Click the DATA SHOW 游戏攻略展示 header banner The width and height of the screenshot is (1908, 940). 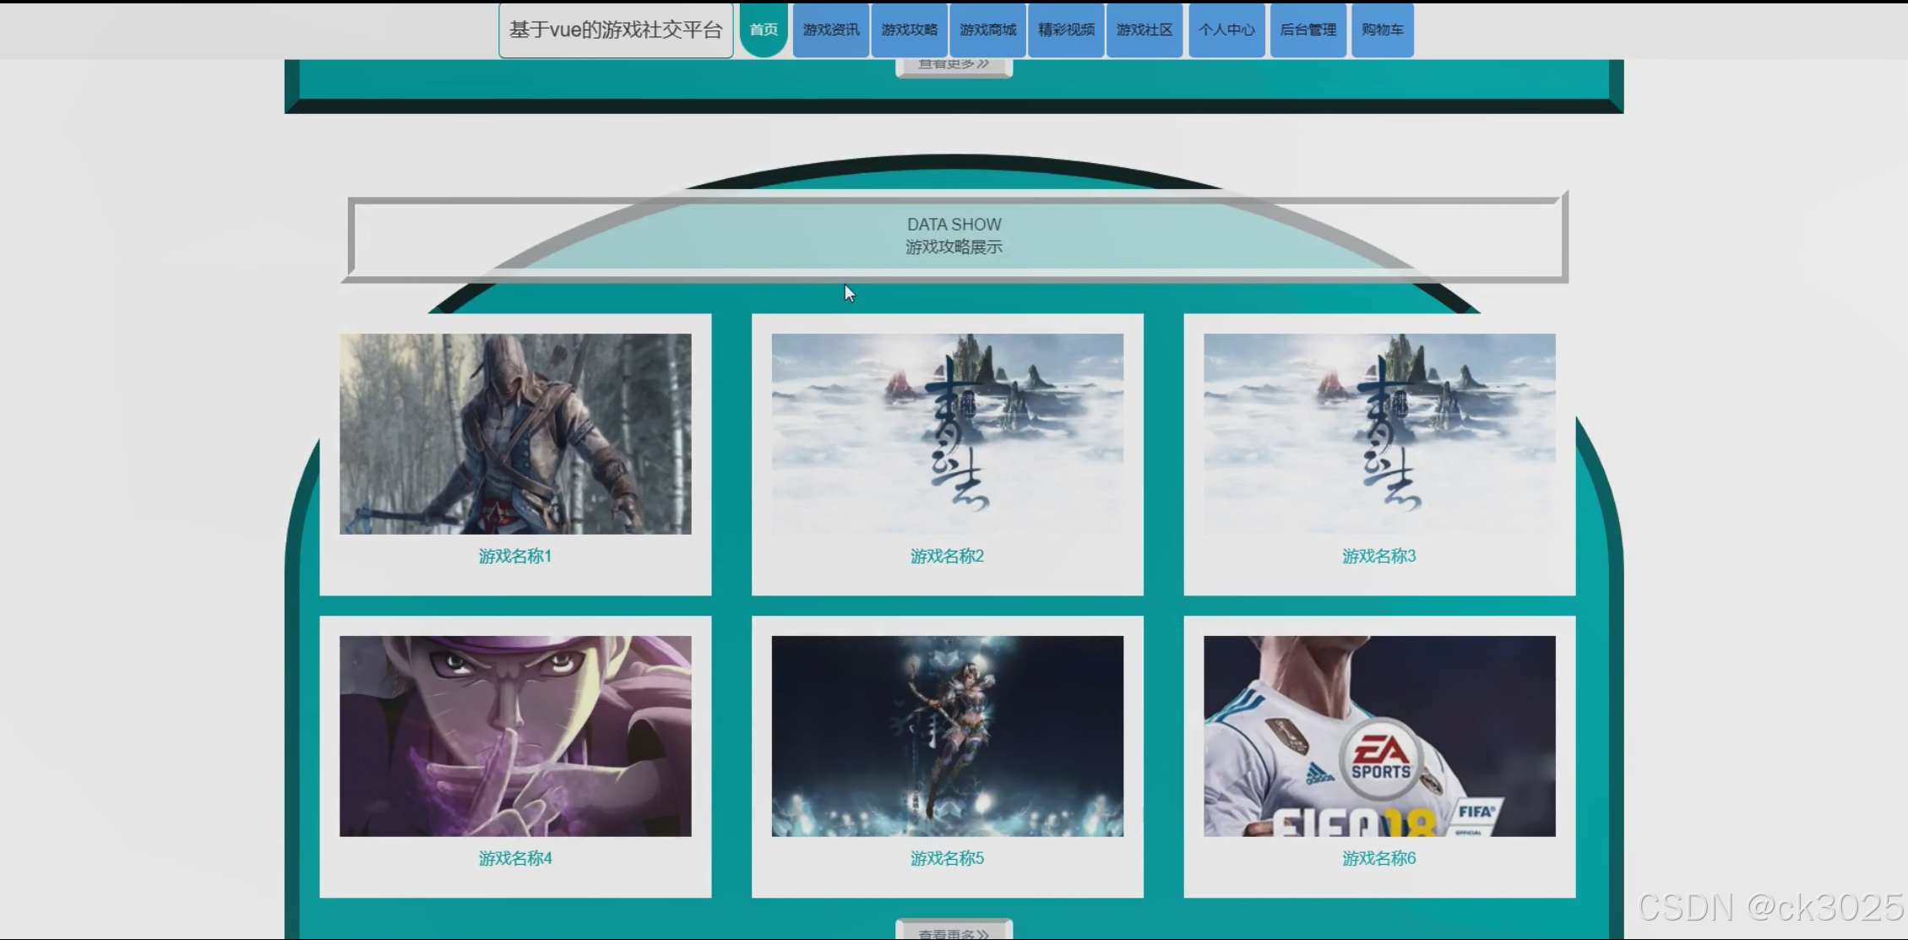pyautogui.click(x=954, y=236)
